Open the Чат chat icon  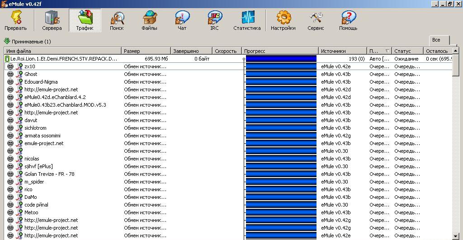pos(182,20)
